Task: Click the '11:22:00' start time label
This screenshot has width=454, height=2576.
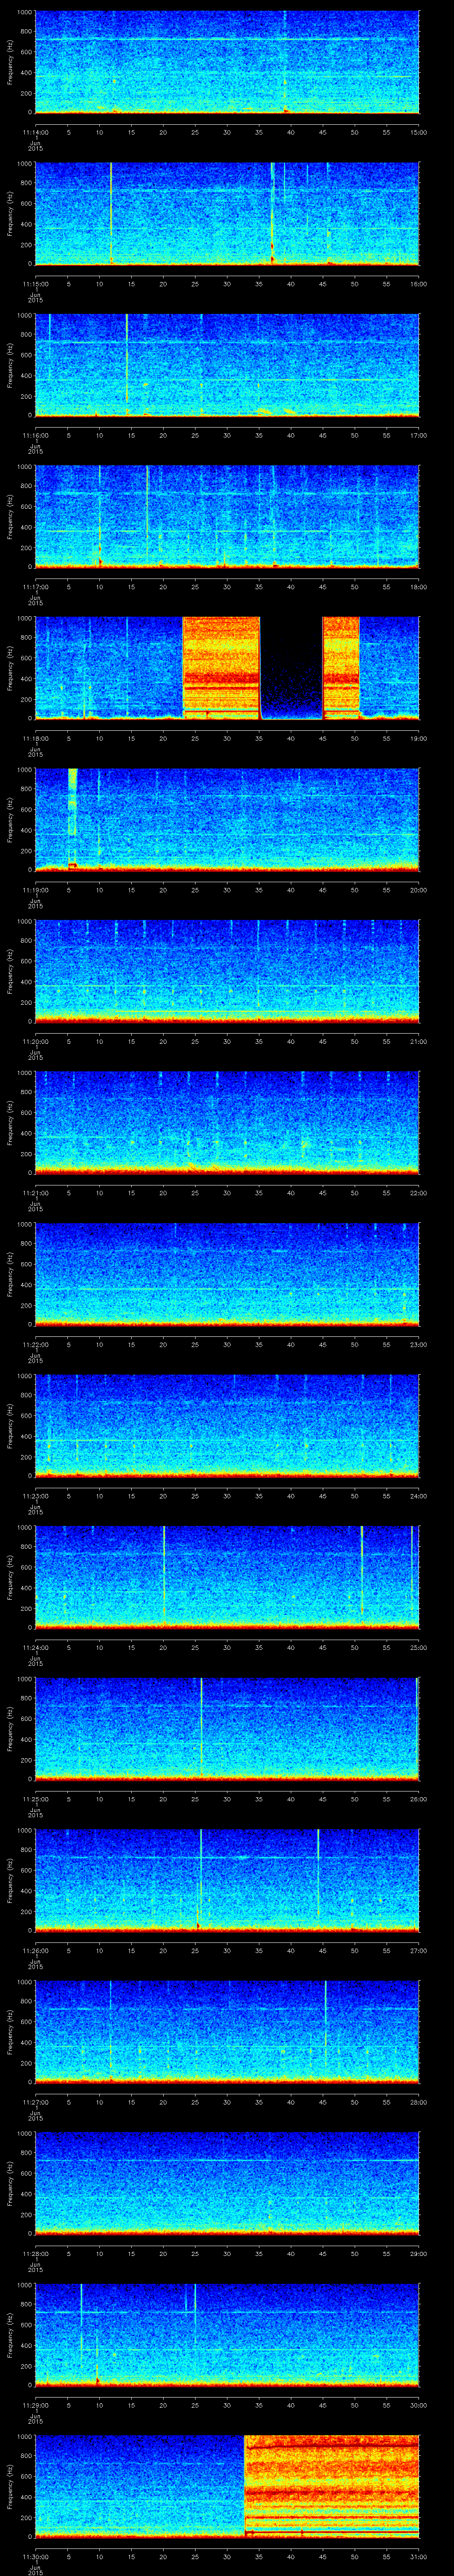Action: [35, 1344]
